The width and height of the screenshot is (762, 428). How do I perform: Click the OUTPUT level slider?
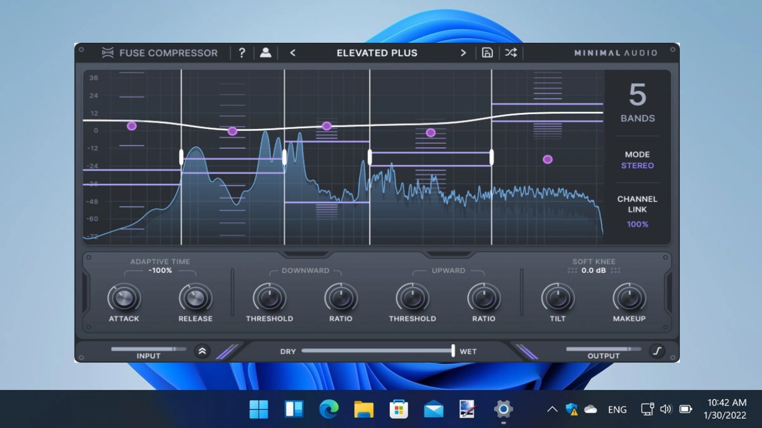604,349
